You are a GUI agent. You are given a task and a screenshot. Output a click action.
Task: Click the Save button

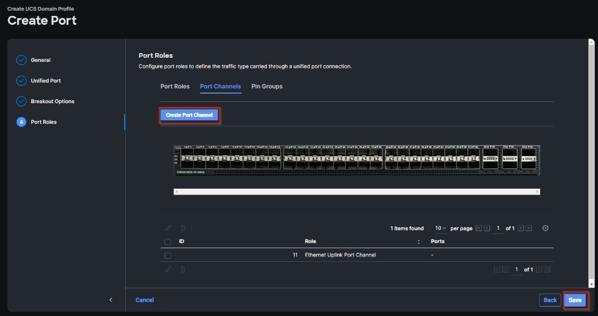(575, 300)
